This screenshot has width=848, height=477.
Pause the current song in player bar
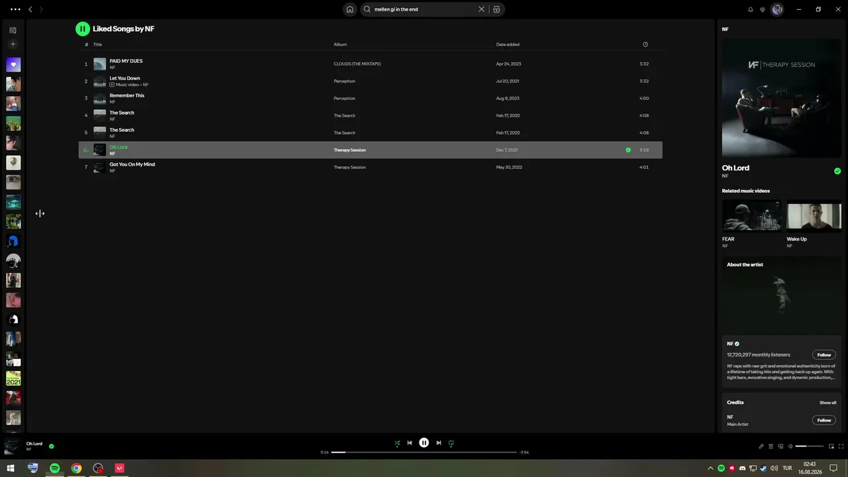pos(424,443)
